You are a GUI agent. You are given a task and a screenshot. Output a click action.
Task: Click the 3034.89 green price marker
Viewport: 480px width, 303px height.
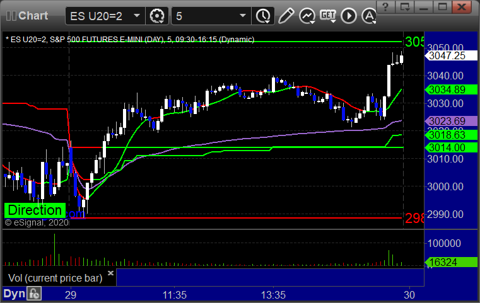coord(451,89)
